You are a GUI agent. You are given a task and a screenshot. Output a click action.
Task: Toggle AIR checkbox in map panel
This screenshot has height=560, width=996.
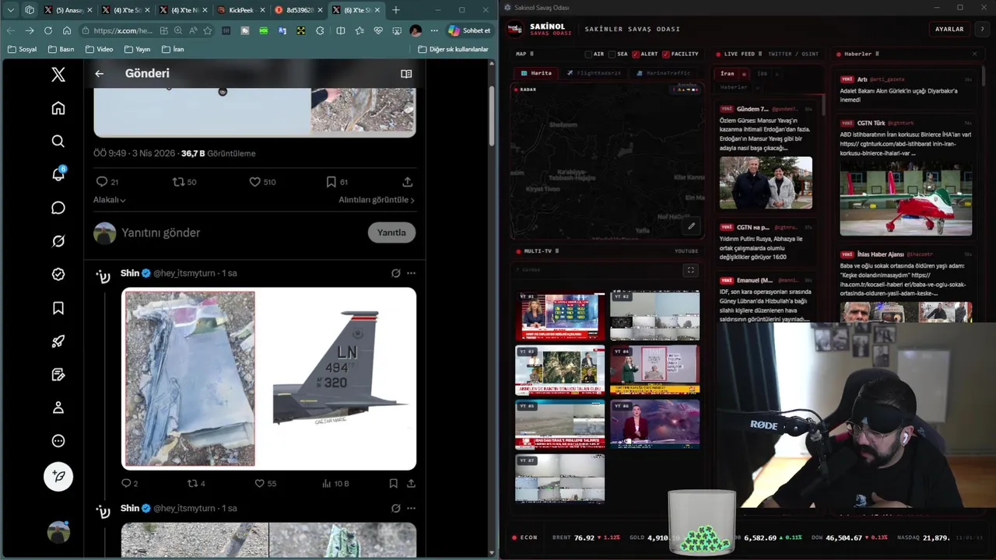tap(589, 54)
